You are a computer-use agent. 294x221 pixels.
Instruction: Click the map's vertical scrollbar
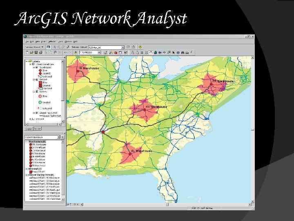pos(253,129)
